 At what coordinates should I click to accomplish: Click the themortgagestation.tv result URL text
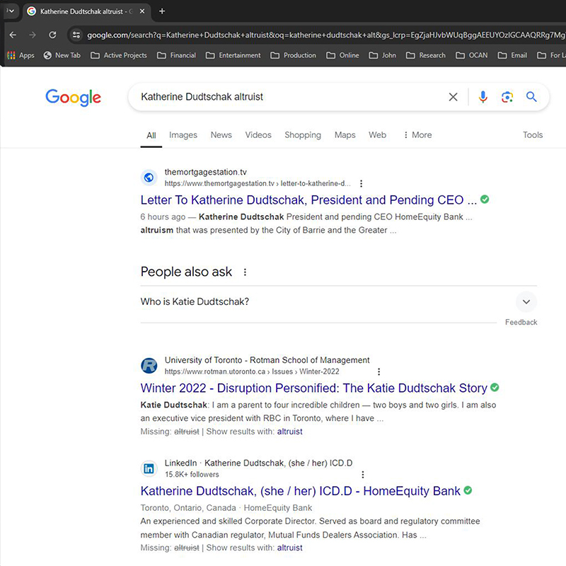(x=258, y=183)
